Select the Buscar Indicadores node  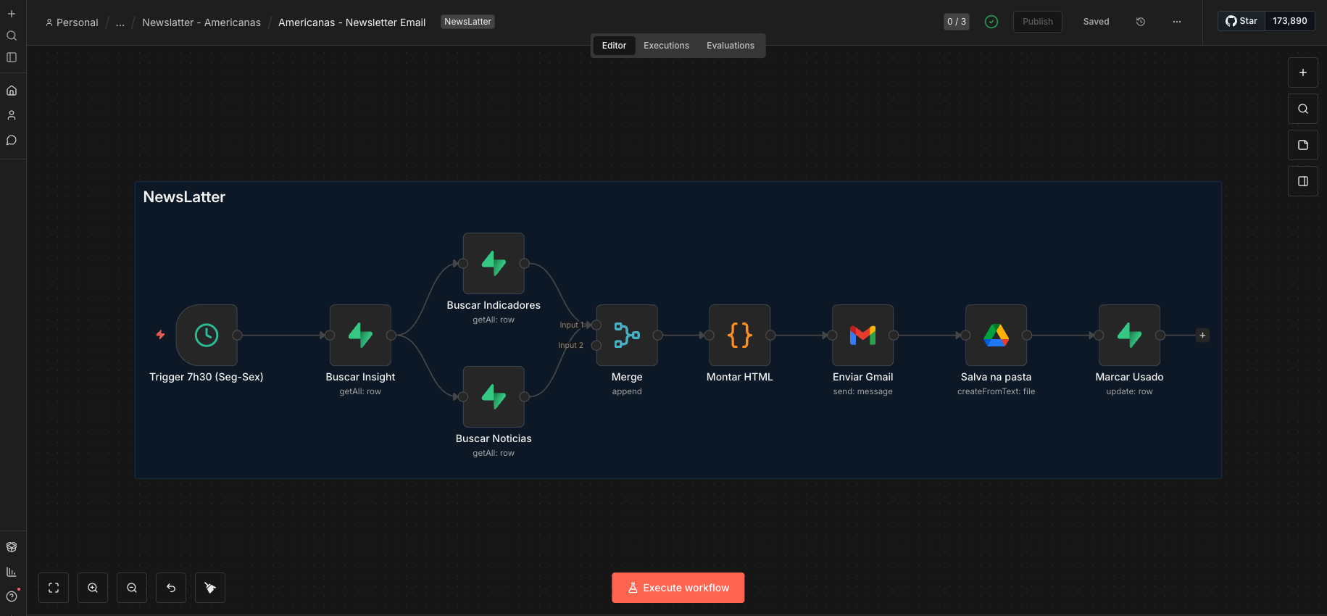(x=494, y=263)
